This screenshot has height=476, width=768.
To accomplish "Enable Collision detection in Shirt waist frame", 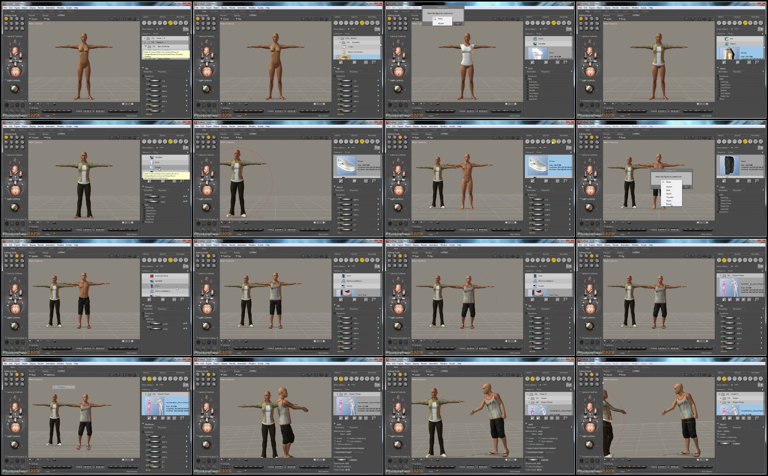I will coord(335,444).
